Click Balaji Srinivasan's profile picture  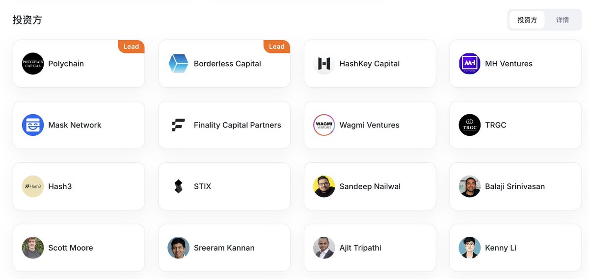(470, 186)
